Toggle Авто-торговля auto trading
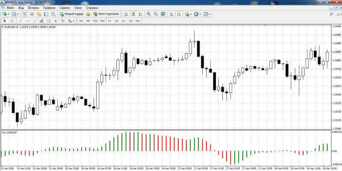342x171 pixels. click(x=106, y=14)
